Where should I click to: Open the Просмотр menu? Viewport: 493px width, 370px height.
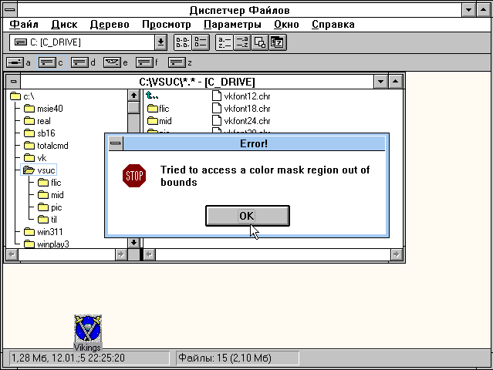(167, 25)
